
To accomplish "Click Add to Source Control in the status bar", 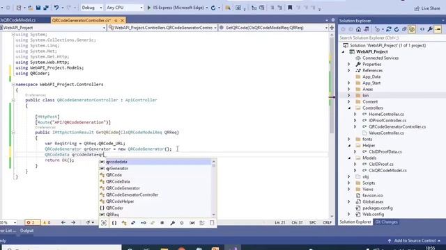I will (x=415, y=241).
